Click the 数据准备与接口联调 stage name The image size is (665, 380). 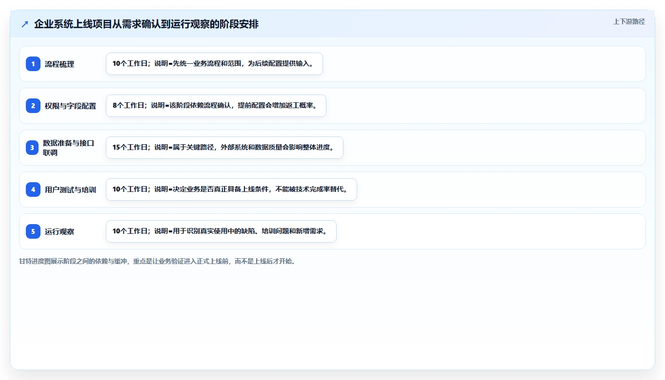click(68, 148)
